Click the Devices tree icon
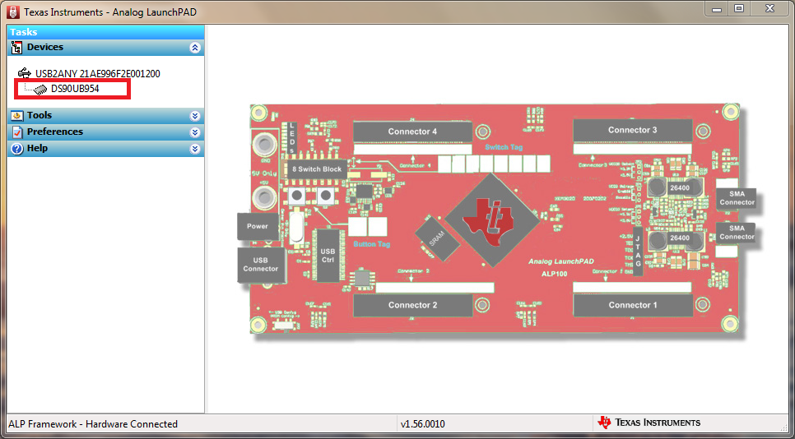This screenshot has height=439, width=795. (x=16, y=48)
